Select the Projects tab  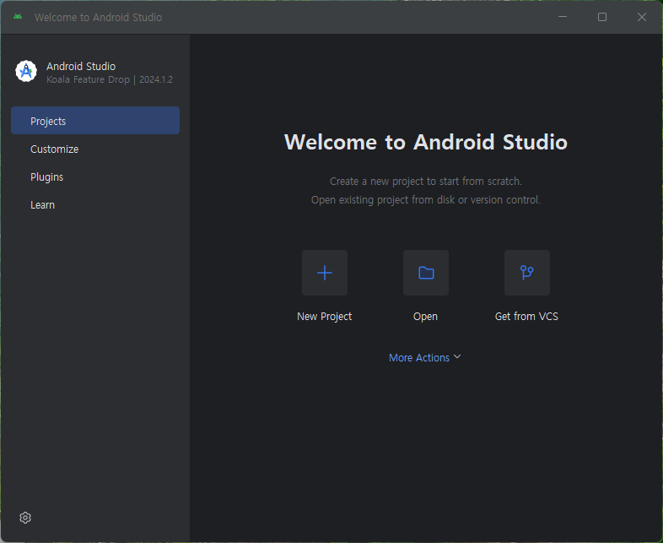tap(95, 121)
